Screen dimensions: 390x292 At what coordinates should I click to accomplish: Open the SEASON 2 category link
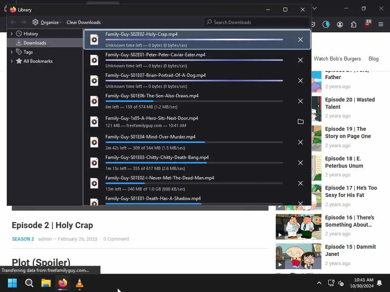pos(23,239)
